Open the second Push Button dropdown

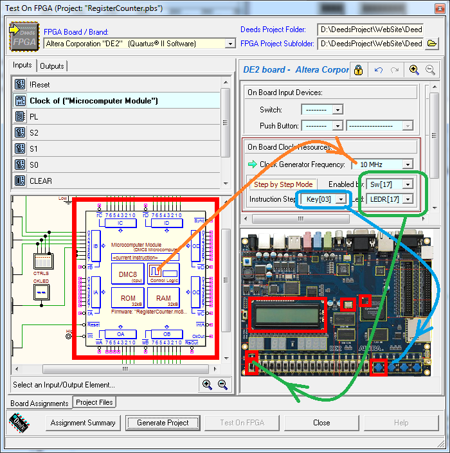click(408, 126)
